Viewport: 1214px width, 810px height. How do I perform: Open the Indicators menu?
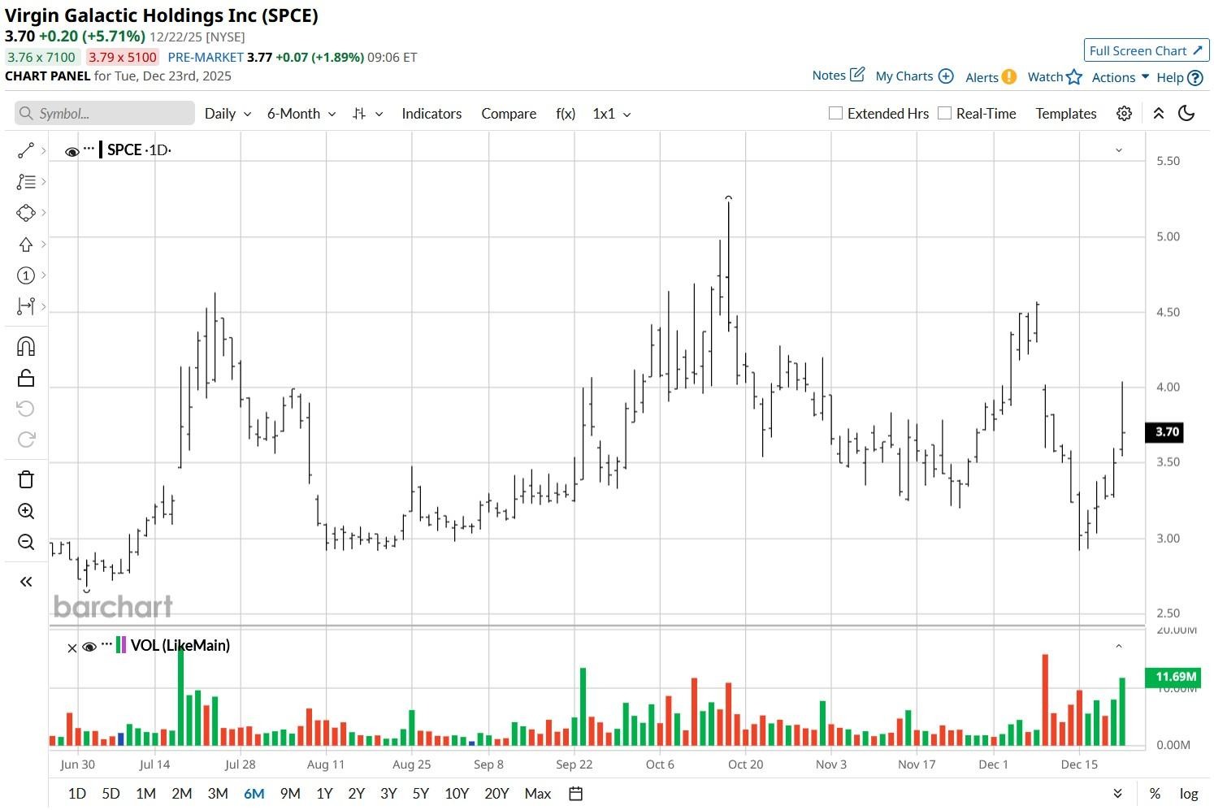[431, 114]
